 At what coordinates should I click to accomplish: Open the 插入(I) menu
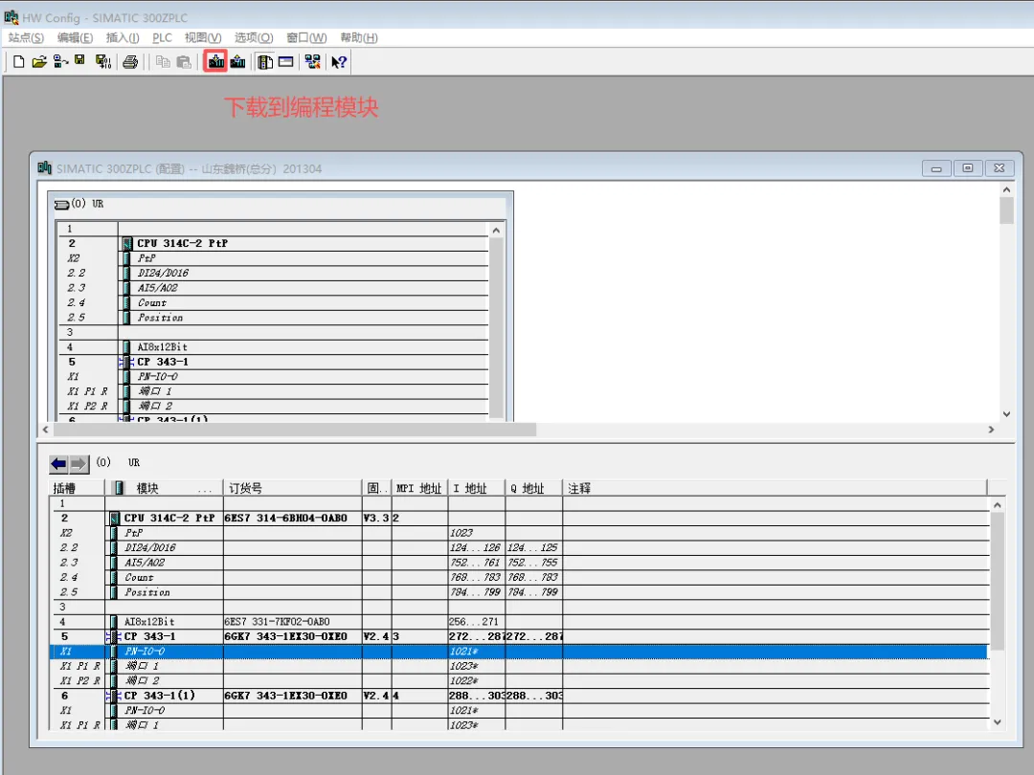coord(123,37)
